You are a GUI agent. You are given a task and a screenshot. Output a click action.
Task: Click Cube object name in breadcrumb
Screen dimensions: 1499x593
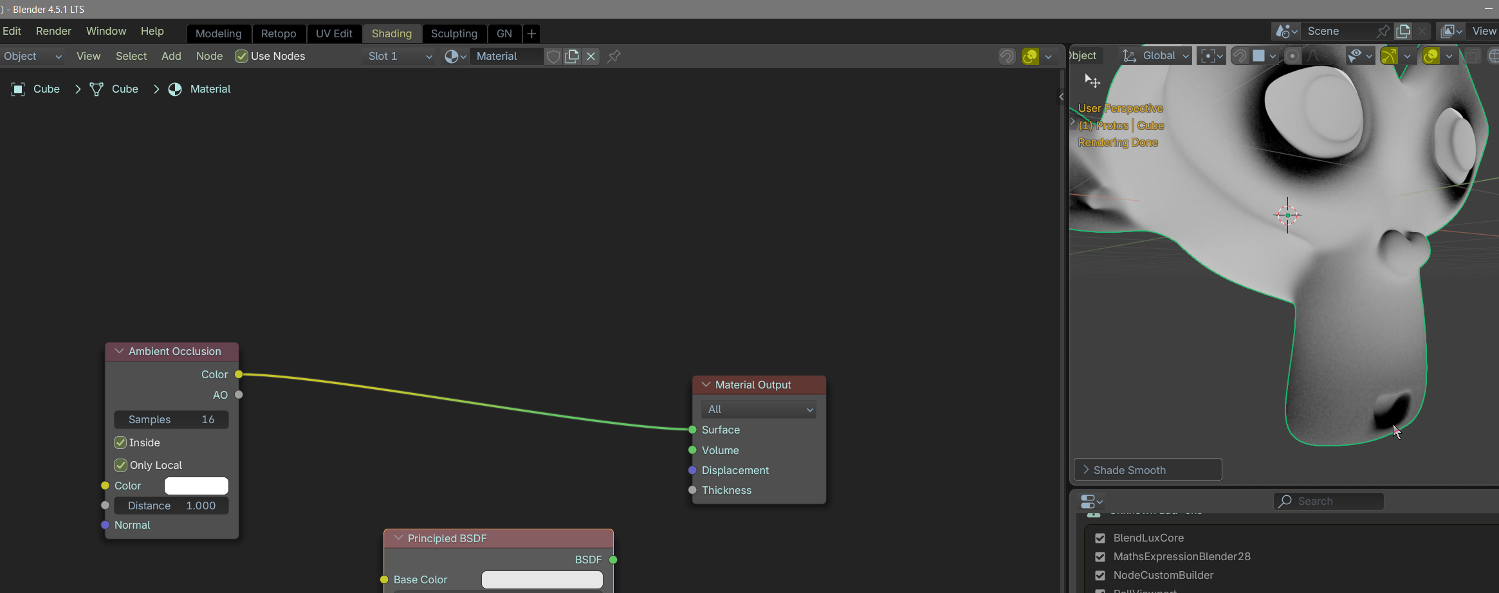click(x=46, y=89)
